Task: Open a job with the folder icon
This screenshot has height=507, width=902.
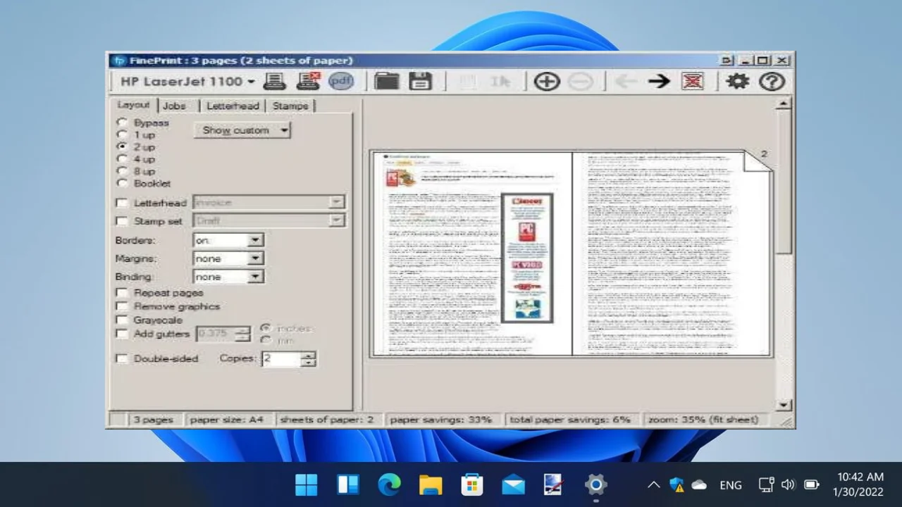Action: click(386, 81)
